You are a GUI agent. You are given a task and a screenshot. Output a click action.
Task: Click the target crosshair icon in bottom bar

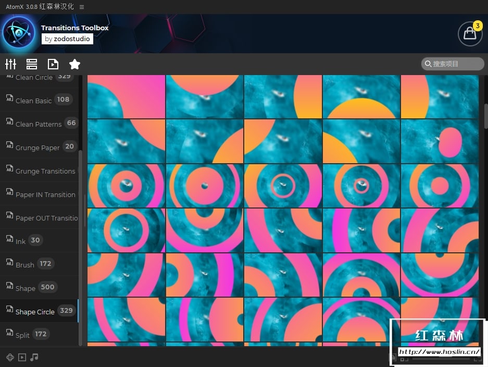10,357
